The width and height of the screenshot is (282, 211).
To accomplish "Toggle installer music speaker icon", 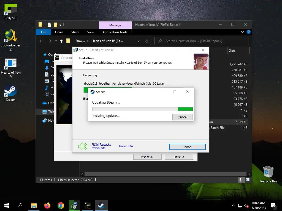I will point(83,146).
